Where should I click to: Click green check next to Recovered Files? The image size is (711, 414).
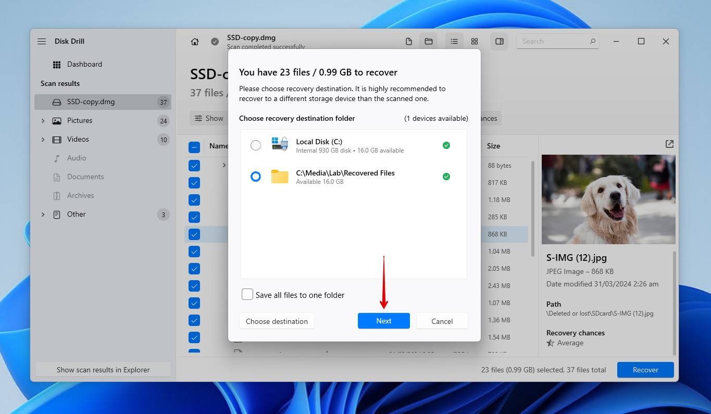tap(446, 177)
